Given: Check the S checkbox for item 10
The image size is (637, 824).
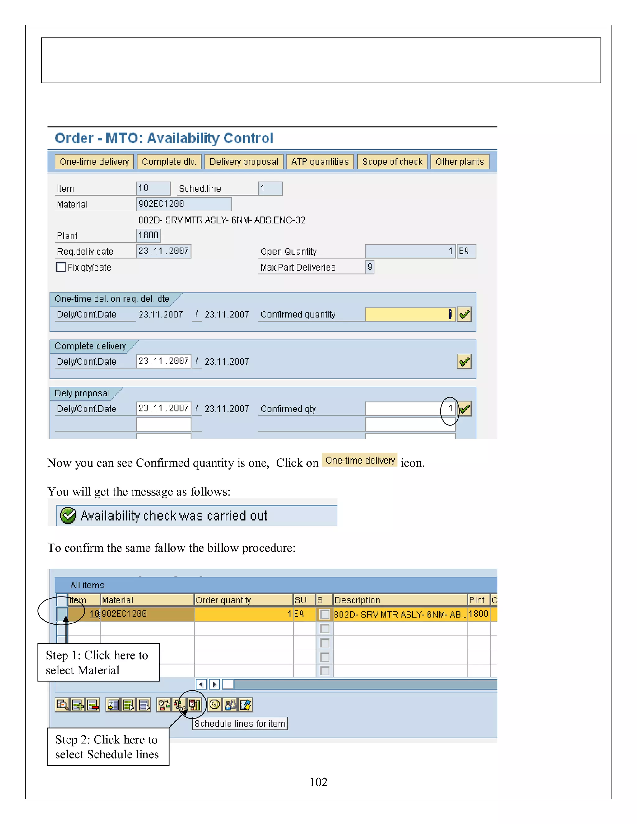Looking at the screenshot, I should pos(324,614).
